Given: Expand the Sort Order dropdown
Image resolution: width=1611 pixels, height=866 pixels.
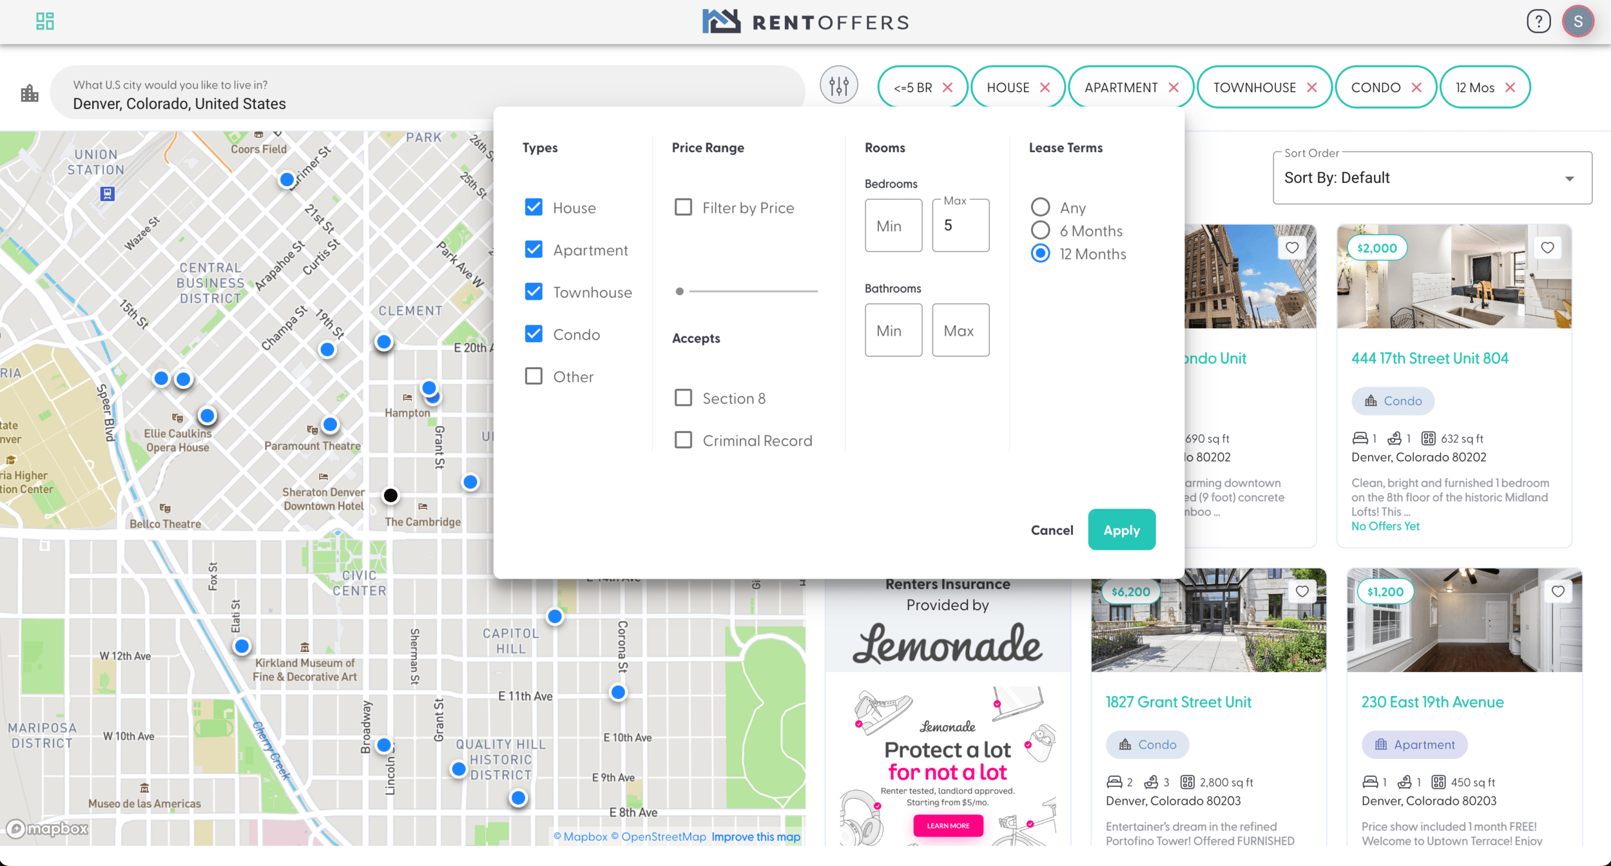Looking at the screenshot, I should [x=1432, y=178].
